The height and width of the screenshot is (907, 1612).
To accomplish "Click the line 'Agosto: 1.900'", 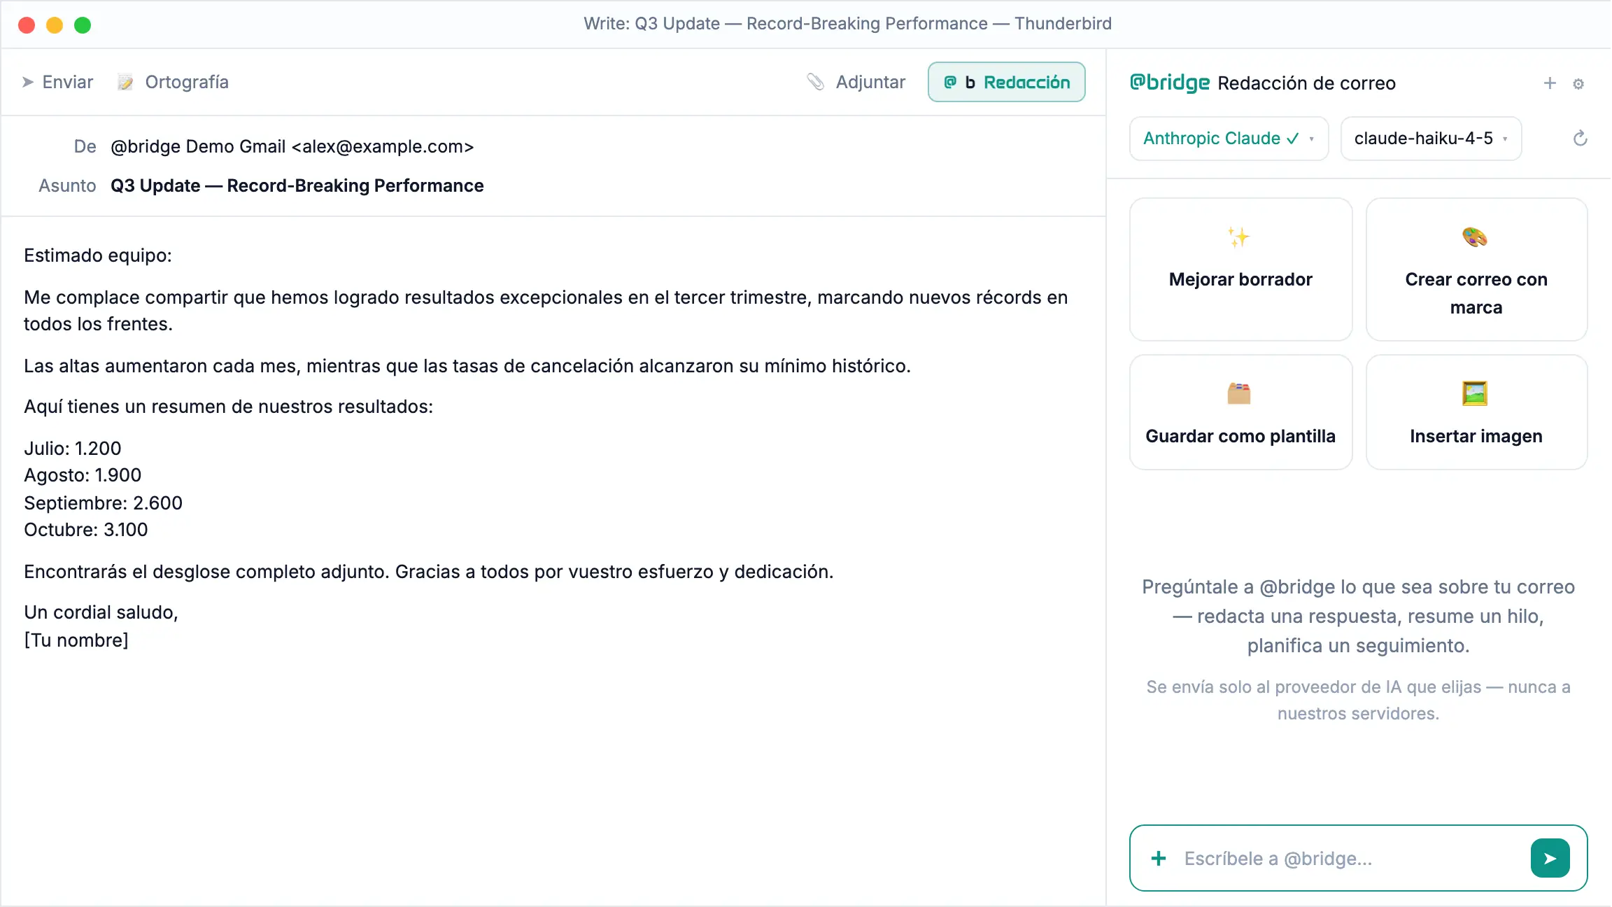I will [83, 475].
